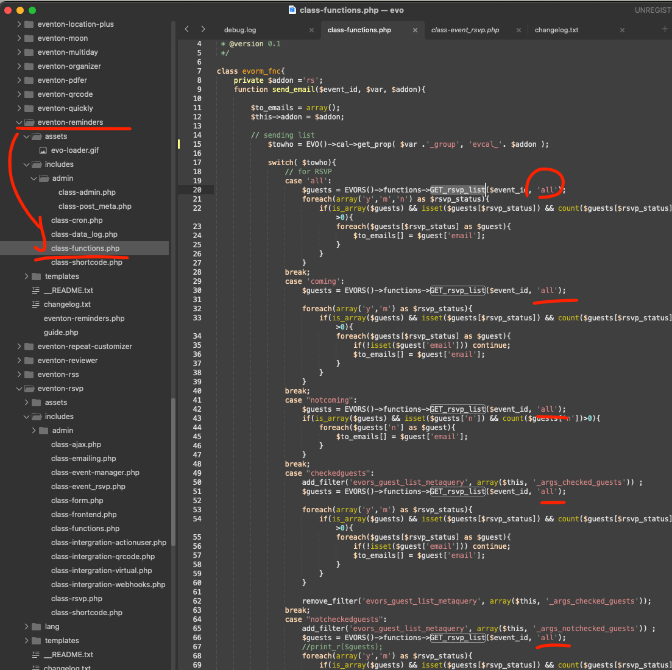Viewport: 672px width, 670px height.
Task: Expand the eventon-repeat-customizer folder
Action: tap(19, 346)
